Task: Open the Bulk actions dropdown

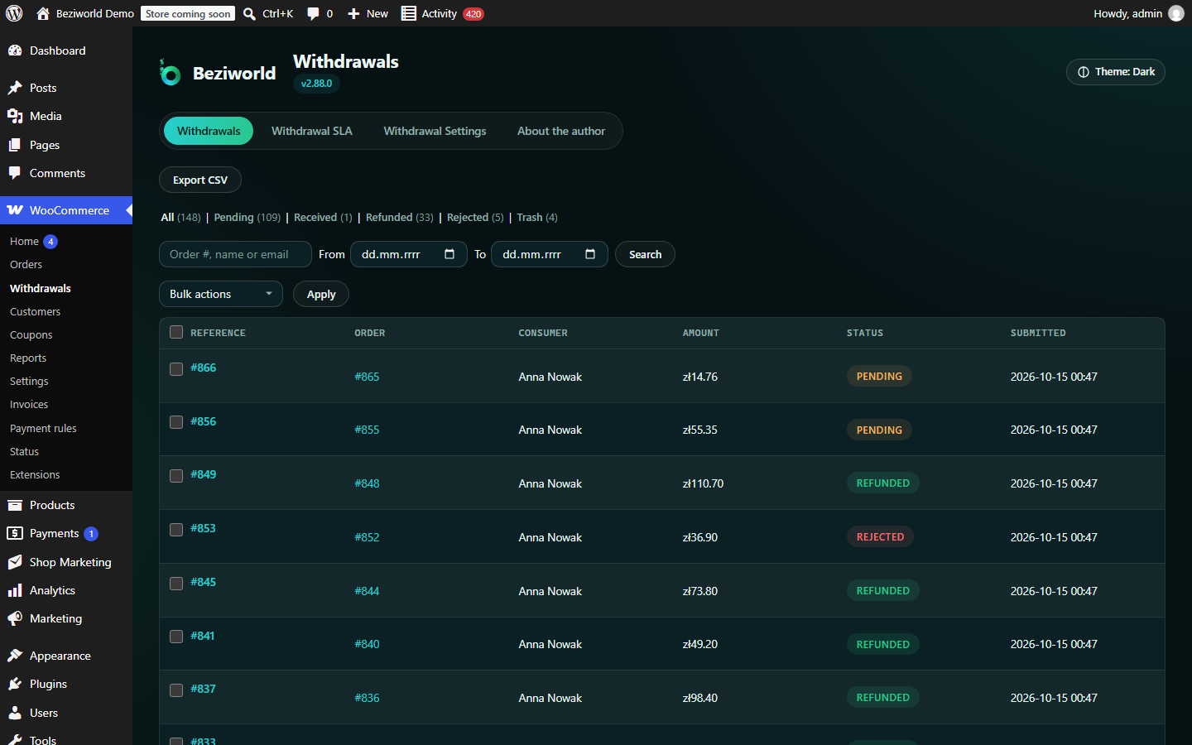Action: 221,294
